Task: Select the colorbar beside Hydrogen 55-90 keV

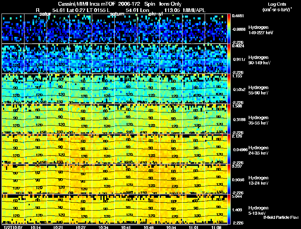Action: (x=229, y=89)
